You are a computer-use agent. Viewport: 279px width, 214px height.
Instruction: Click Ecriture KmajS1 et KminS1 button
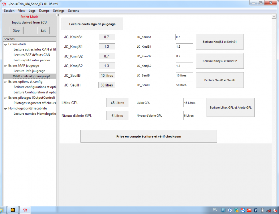(x=220, y=42)
